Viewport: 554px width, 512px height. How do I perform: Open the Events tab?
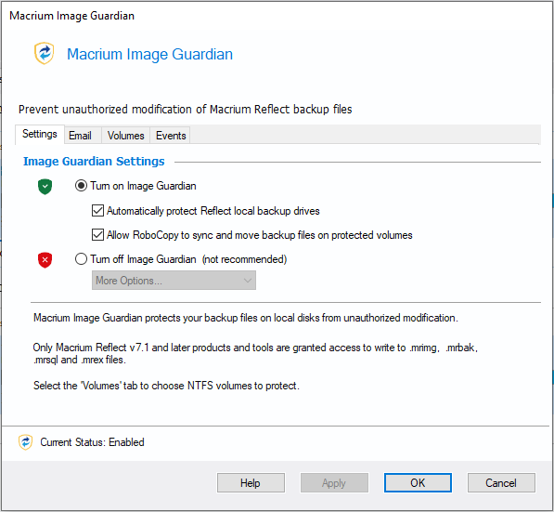pyautogui.click(x=171, y=136)
